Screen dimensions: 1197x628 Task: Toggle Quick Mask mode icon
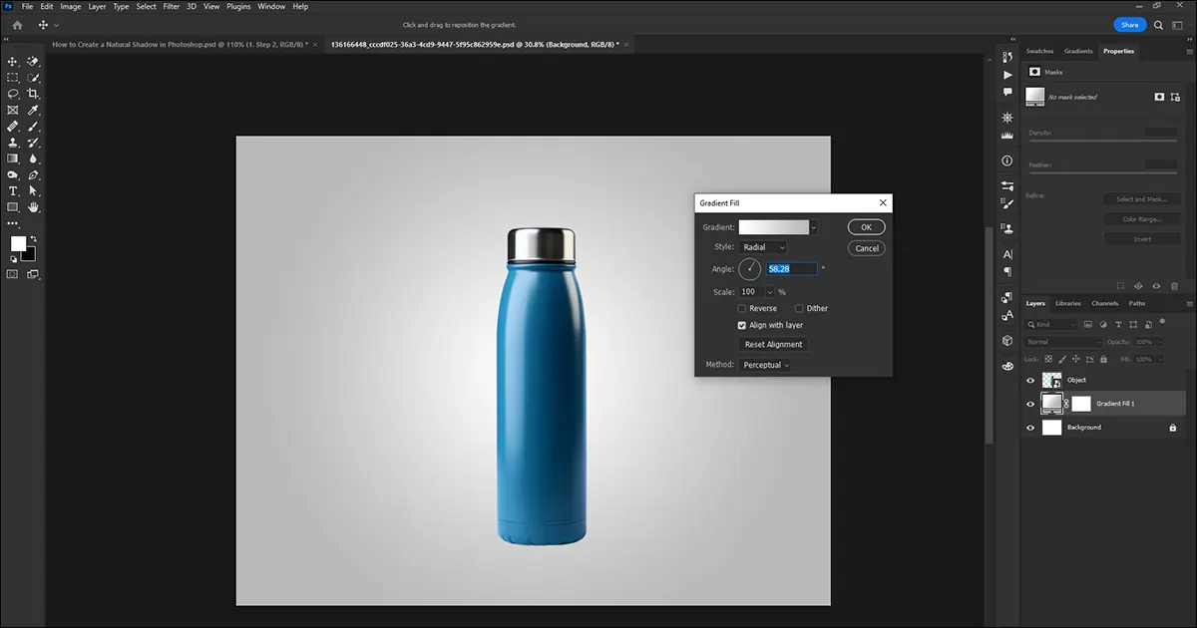coord(13,273)
